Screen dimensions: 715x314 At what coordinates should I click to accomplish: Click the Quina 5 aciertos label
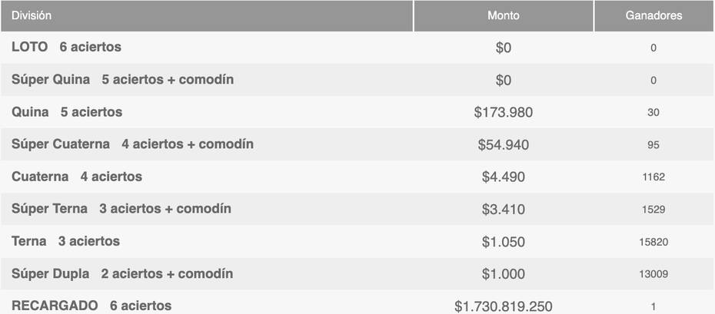pos(67,112)
